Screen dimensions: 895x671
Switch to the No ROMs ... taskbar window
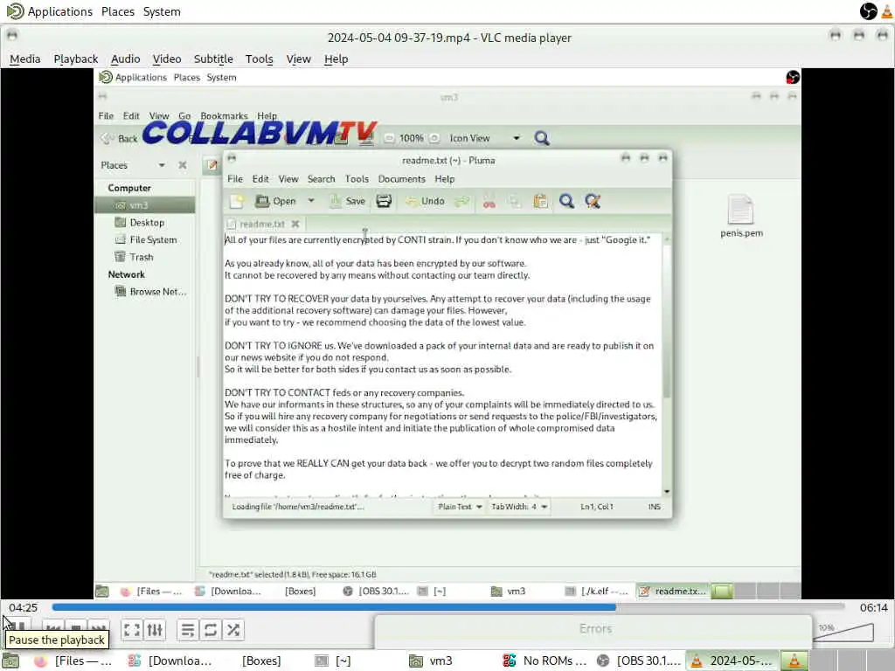click(545, 661)
